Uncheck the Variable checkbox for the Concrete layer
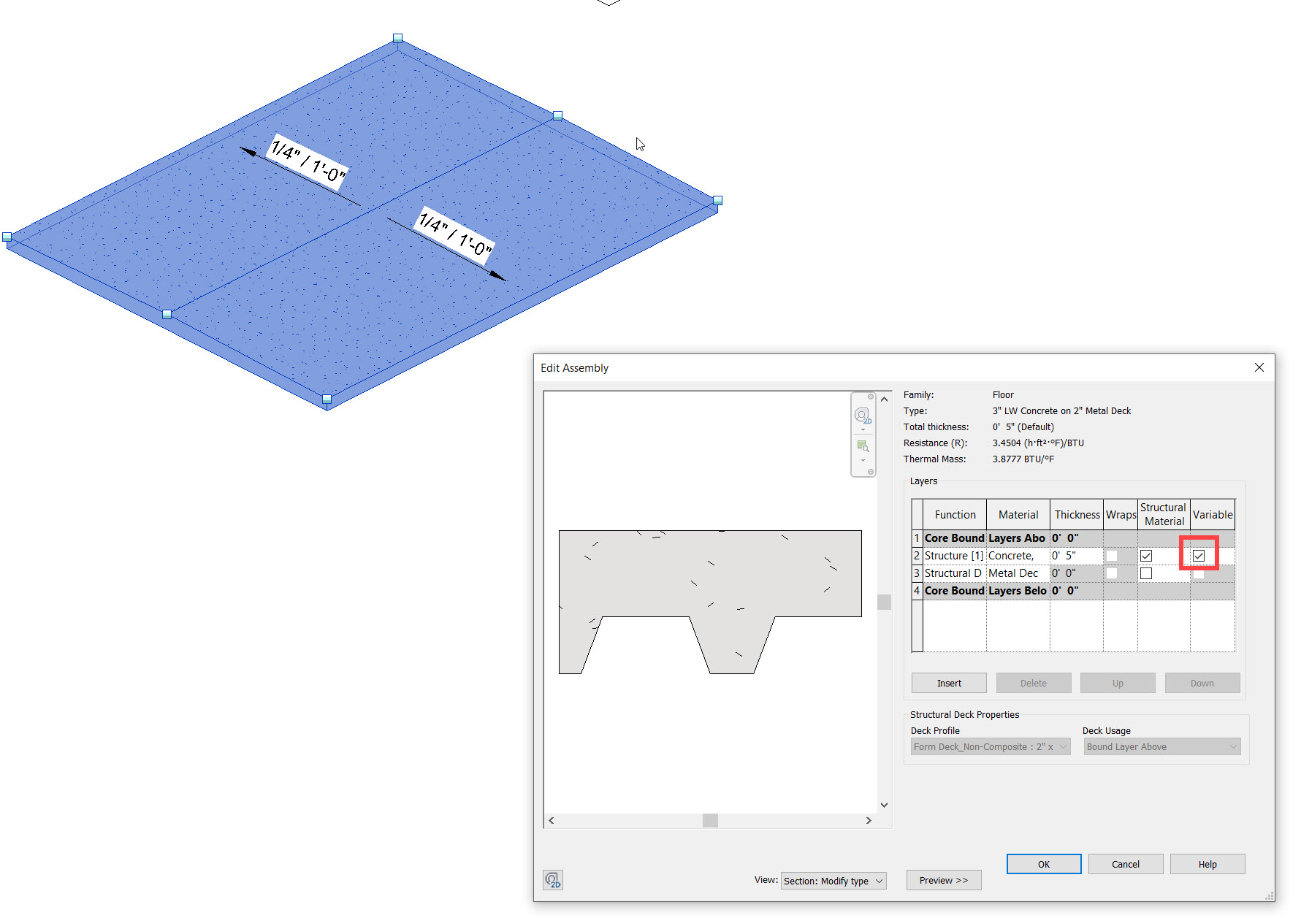 click(x=1199, y=555)
